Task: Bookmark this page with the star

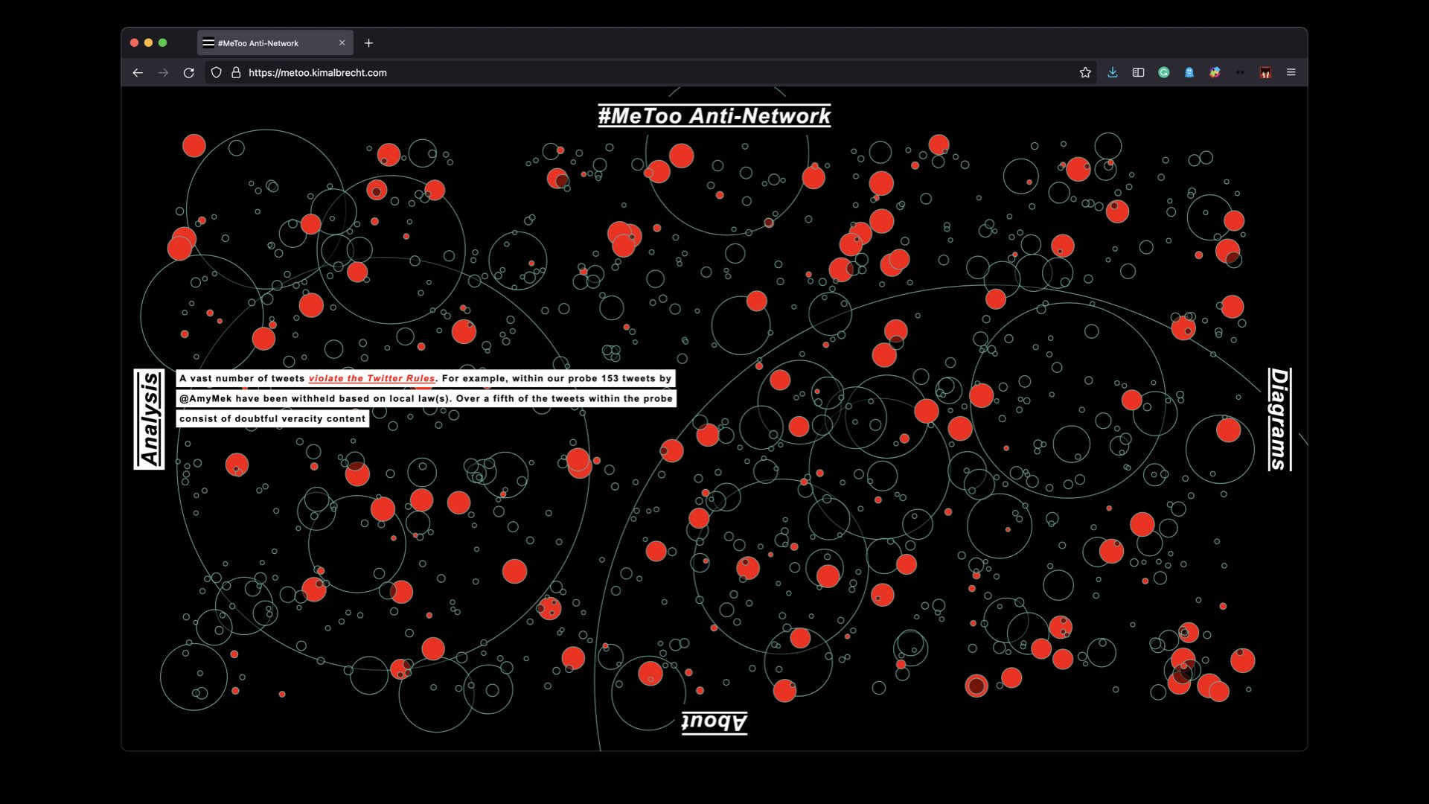Action: [x=1085, y=73]
